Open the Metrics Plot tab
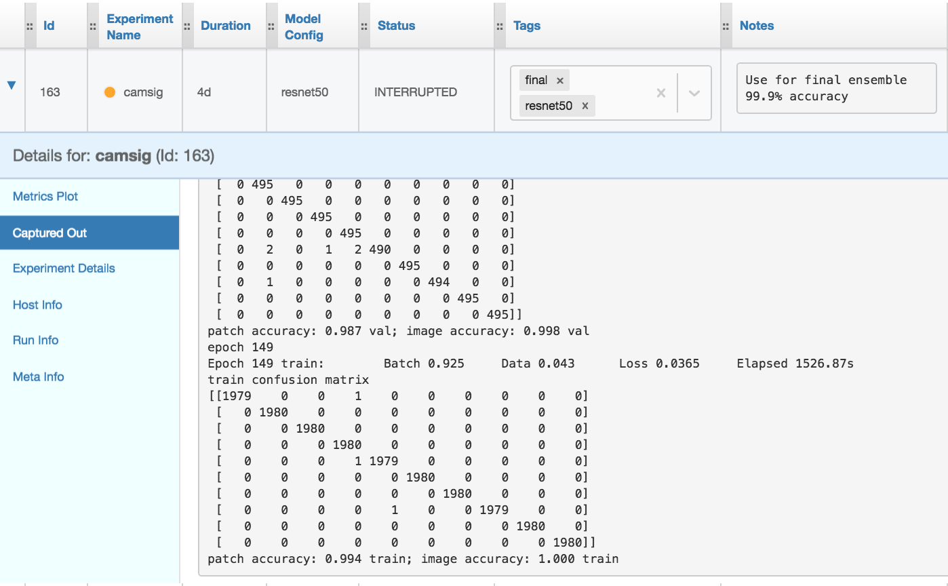 (x=90, y=197)
